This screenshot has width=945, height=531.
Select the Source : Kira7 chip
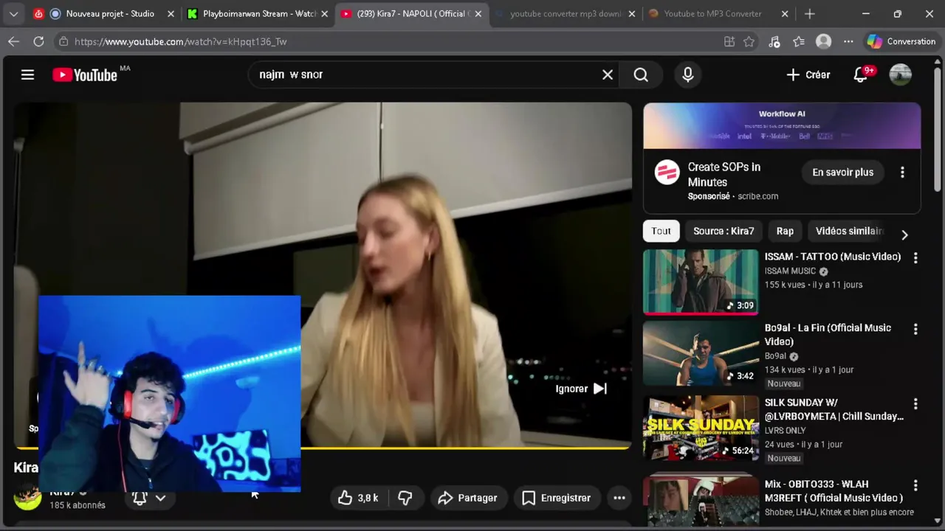click(724, 231)
